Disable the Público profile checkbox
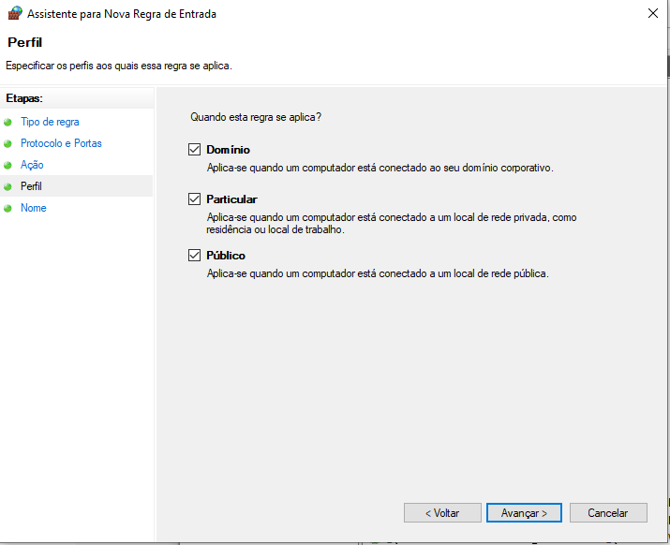 pos(195,256)
